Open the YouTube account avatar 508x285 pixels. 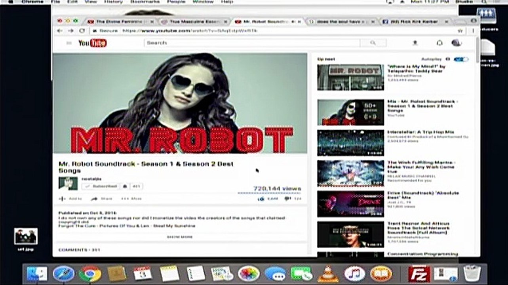pyautogui.click(x=457, y=43)
